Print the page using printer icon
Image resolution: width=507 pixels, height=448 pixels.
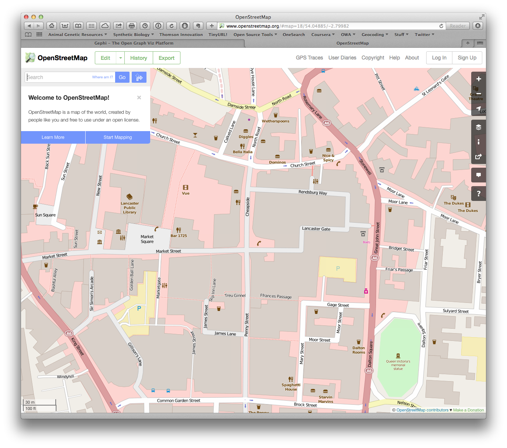(x=132, y=26)
